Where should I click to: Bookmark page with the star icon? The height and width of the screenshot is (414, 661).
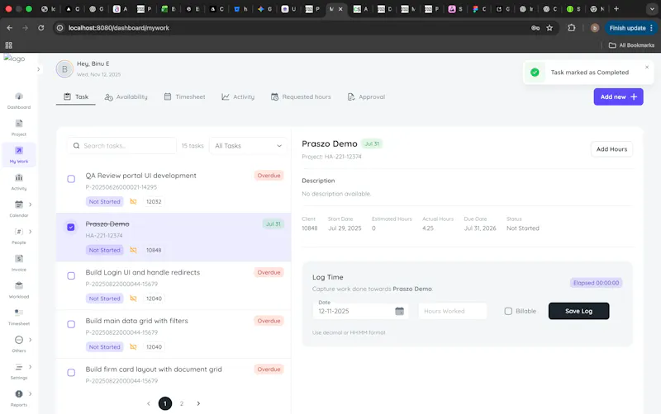549,28
